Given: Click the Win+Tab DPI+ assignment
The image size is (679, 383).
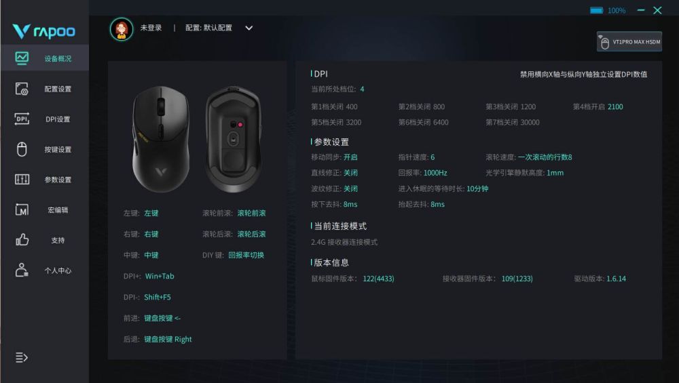Looking at the screenshot, I should [160, 276].
